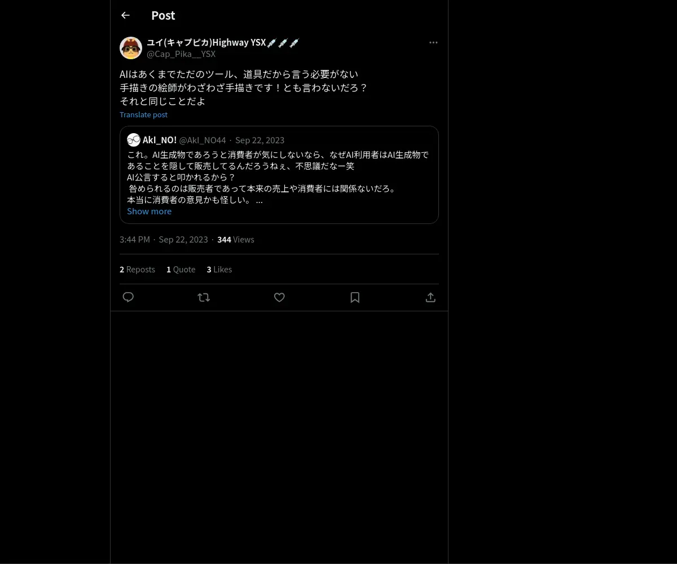Open the three-dot more options menu
Viewport: 677px width, 564px height.
tap(433, 43)
